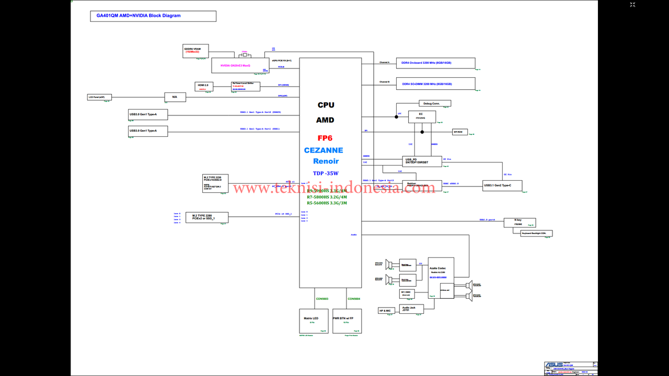Select the Channel B label
Screen dimensions: 669x376
[384, 82]
